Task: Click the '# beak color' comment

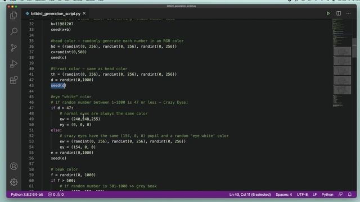Action: point(64,169)
